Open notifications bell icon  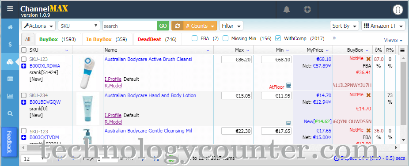[287, 9]
